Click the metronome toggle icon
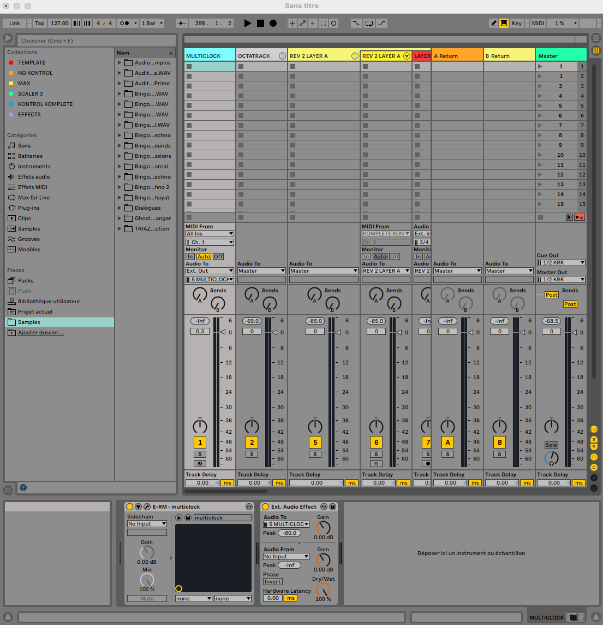This screenshot has width=603, height=625. point(124,23)
